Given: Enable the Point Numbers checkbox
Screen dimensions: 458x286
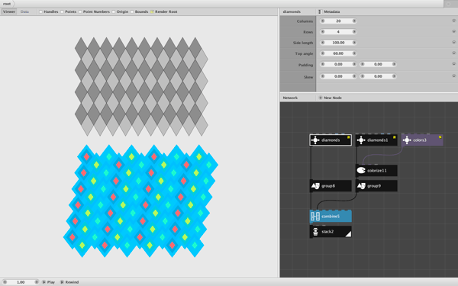Looking at the screenshot, I should coord(80,11).
